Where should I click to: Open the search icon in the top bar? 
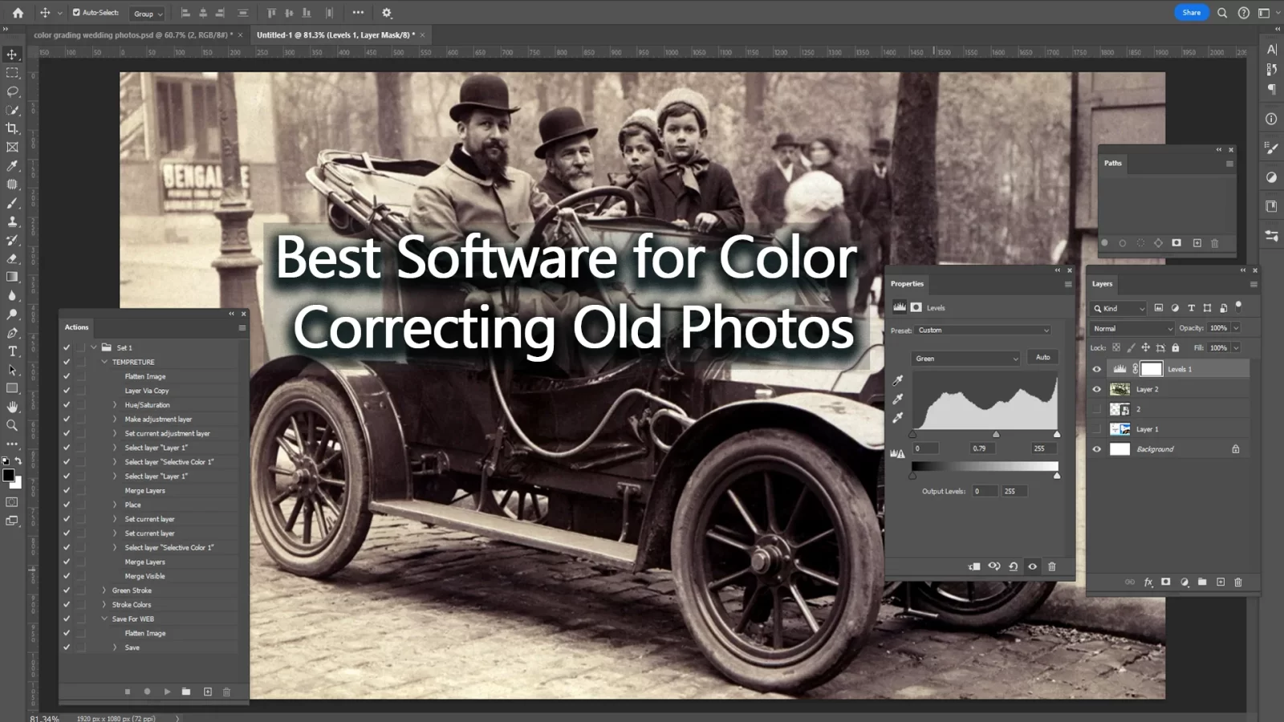coord(1221,13)
